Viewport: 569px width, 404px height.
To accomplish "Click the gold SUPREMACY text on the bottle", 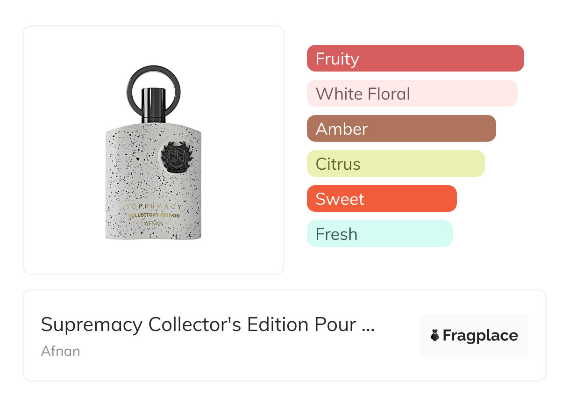I will point(154,207).
